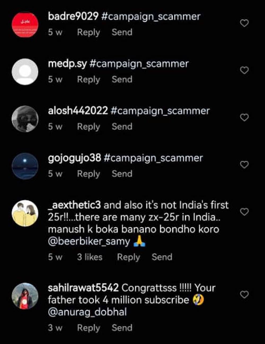Like _aexthetic3's comment about zx-25r
Image resolution: width=265 pixels, height=344 pixels.
pyautogui.click(x=244, y=212)
